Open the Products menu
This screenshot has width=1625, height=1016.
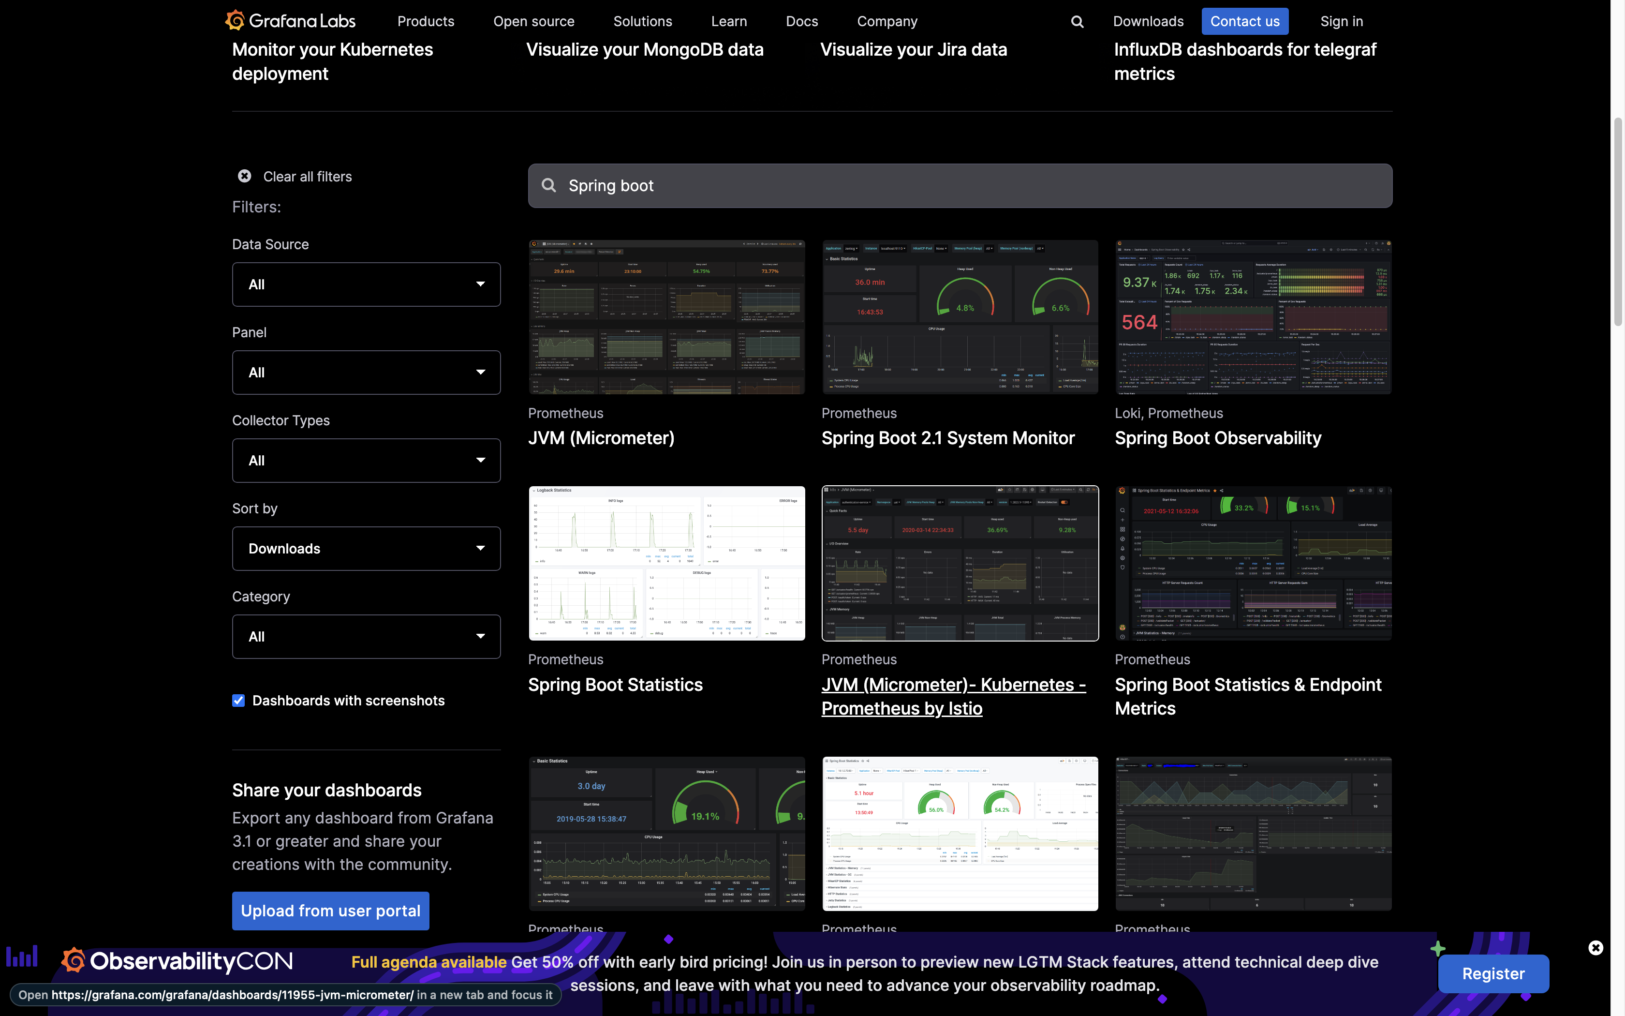click(425, 21)
